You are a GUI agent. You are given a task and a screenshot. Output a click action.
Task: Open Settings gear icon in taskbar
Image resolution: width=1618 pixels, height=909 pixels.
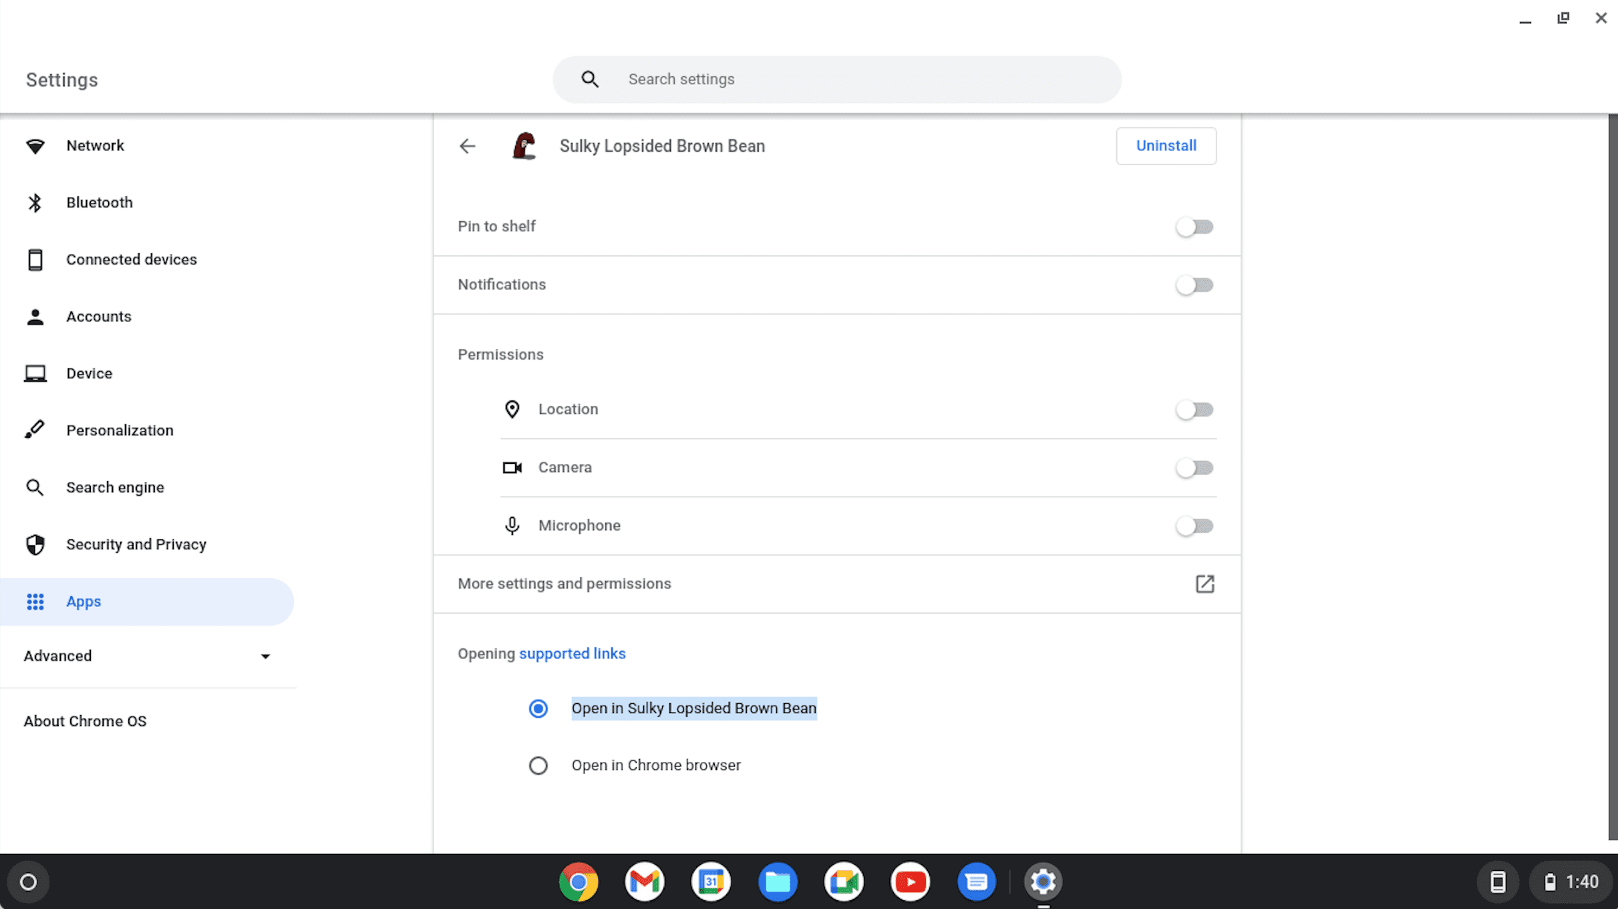click(x=1042, y=881)
